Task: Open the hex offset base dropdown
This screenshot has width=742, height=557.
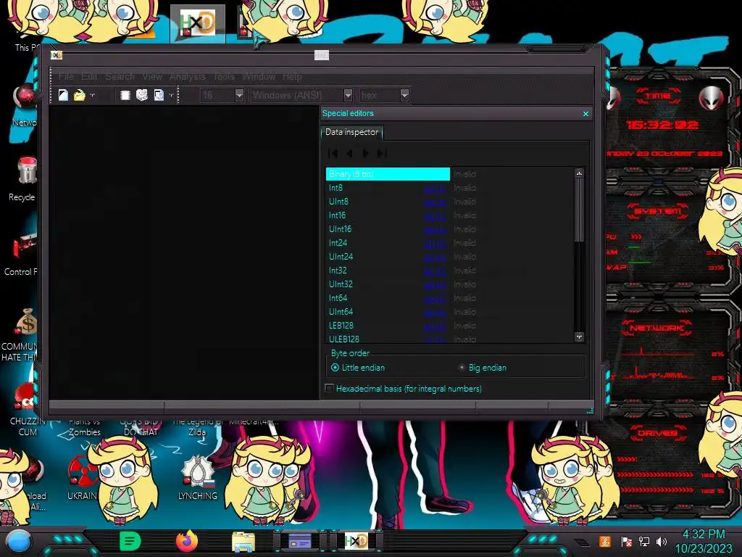Action: tap(404, 95)
